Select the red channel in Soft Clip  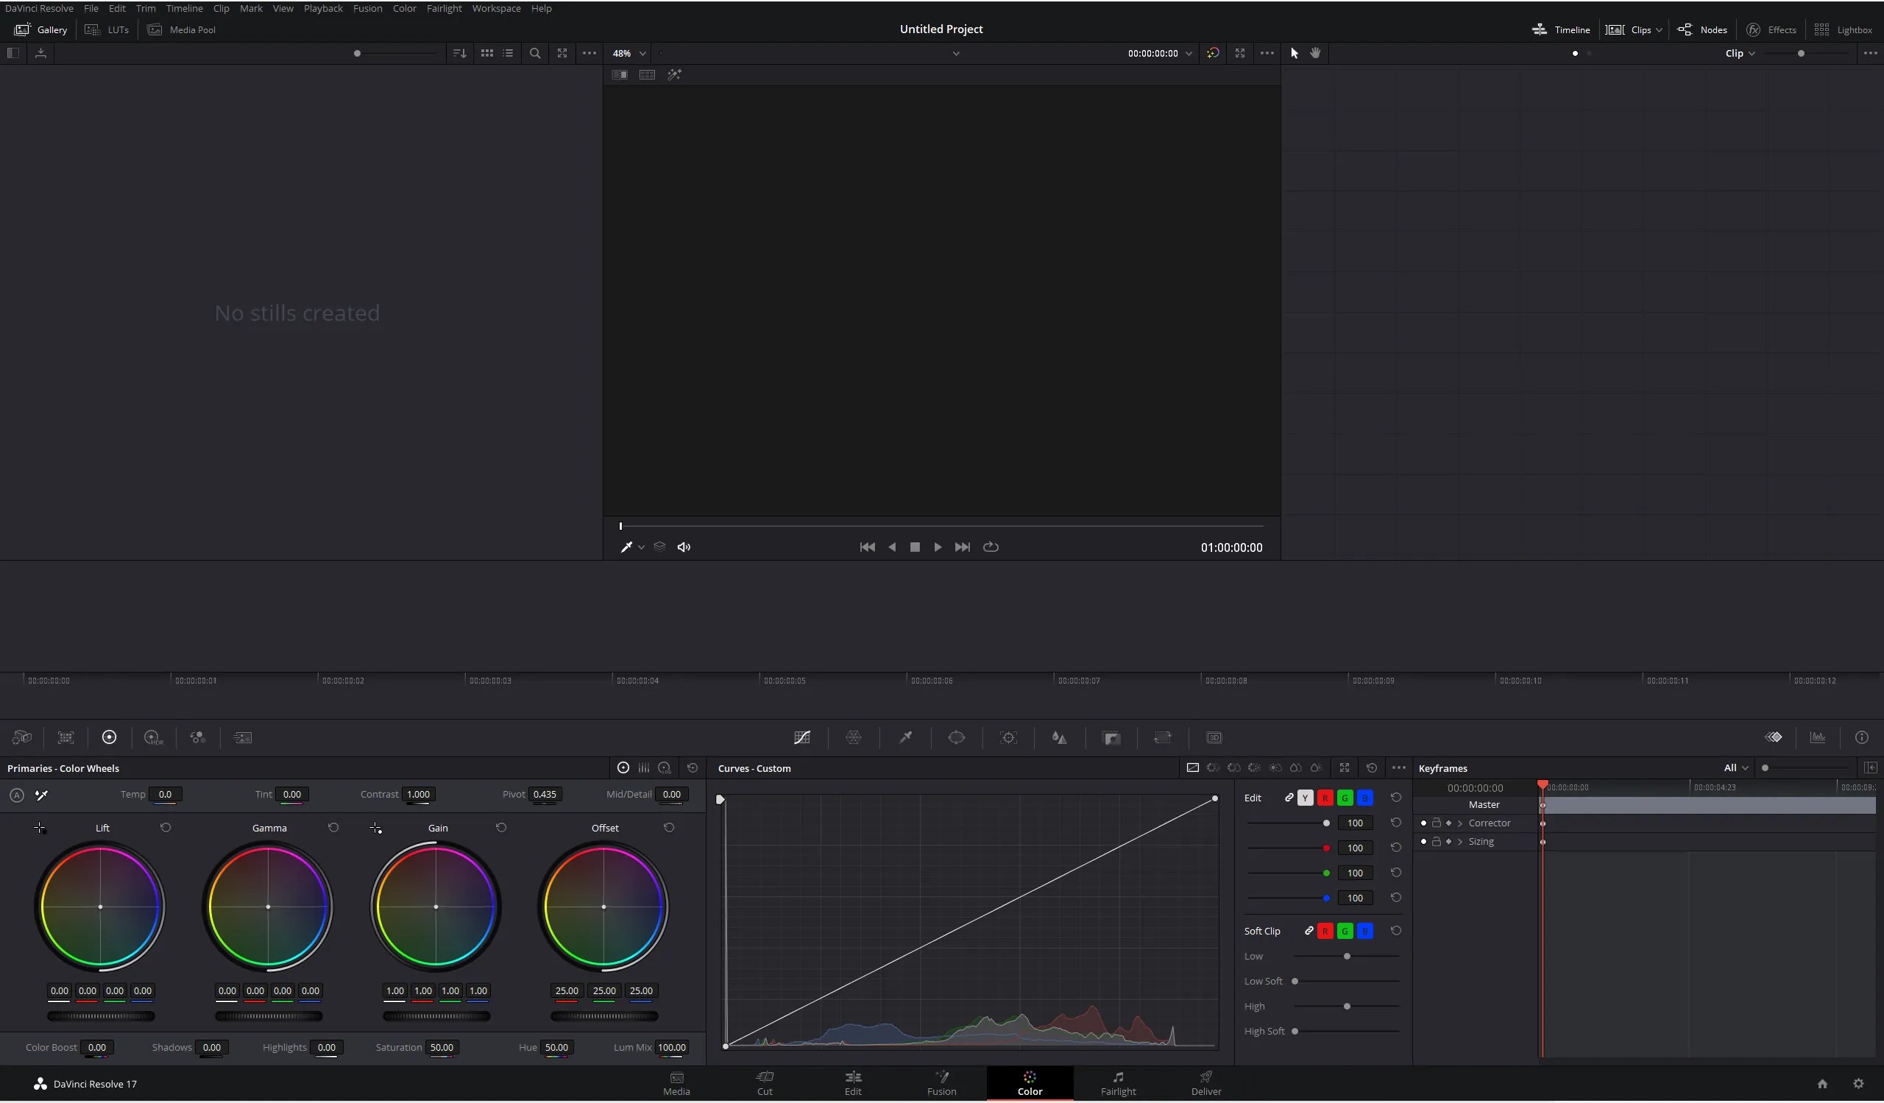tap(1325, 931)
